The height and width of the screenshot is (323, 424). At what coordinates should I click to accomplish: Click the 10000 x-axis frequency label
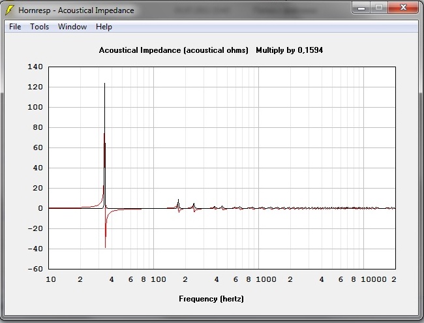pos(374,279)
